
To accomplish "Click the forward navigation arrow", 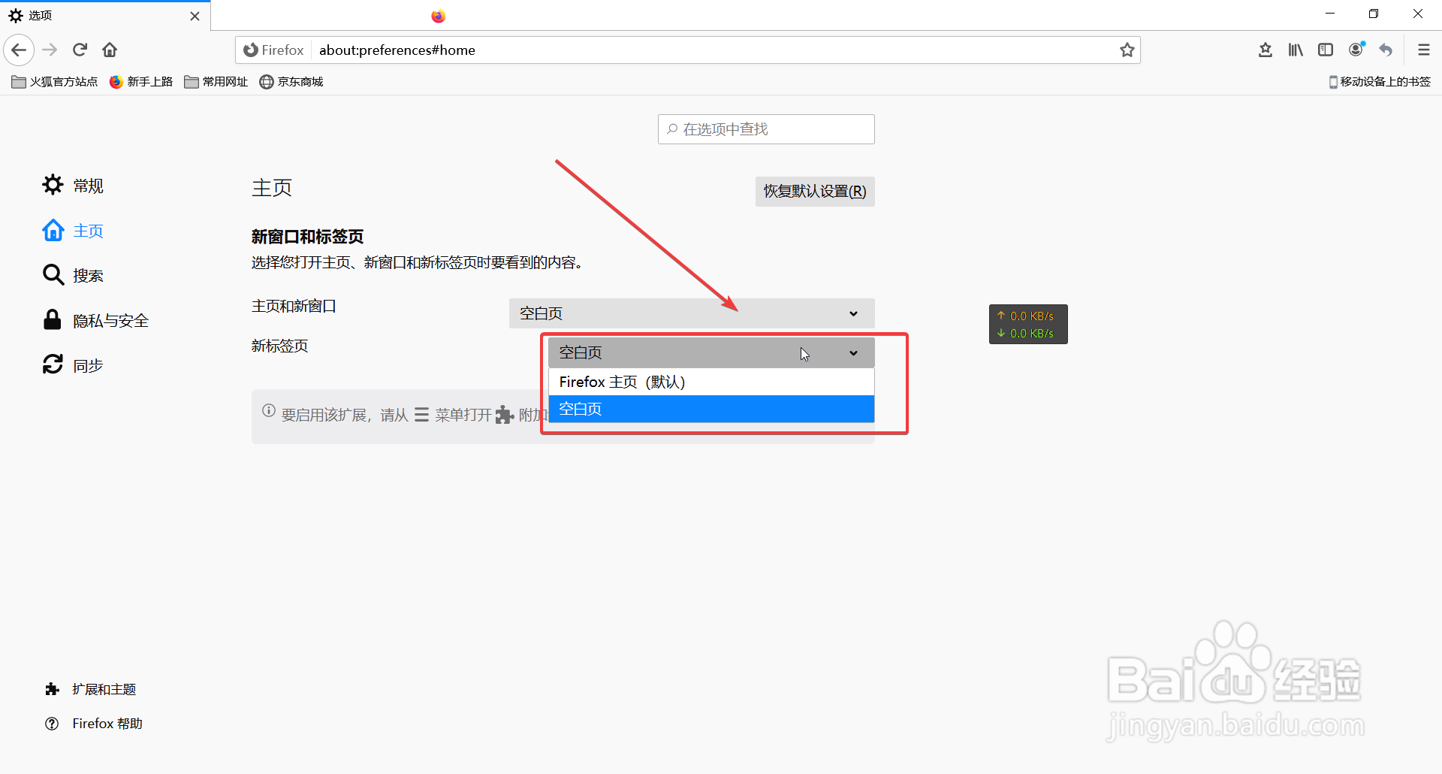I will (50, 50).
